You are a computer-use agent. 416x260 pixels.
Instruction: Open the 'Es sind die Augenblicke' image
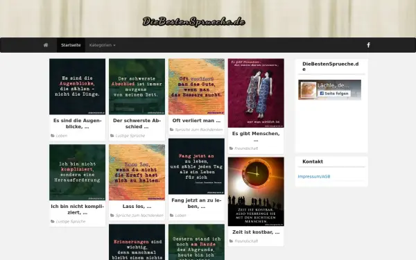pos(77,87)
